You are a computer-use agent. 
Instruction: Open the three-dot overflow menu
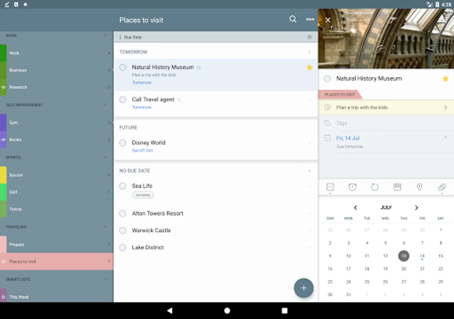coord(310,19)
